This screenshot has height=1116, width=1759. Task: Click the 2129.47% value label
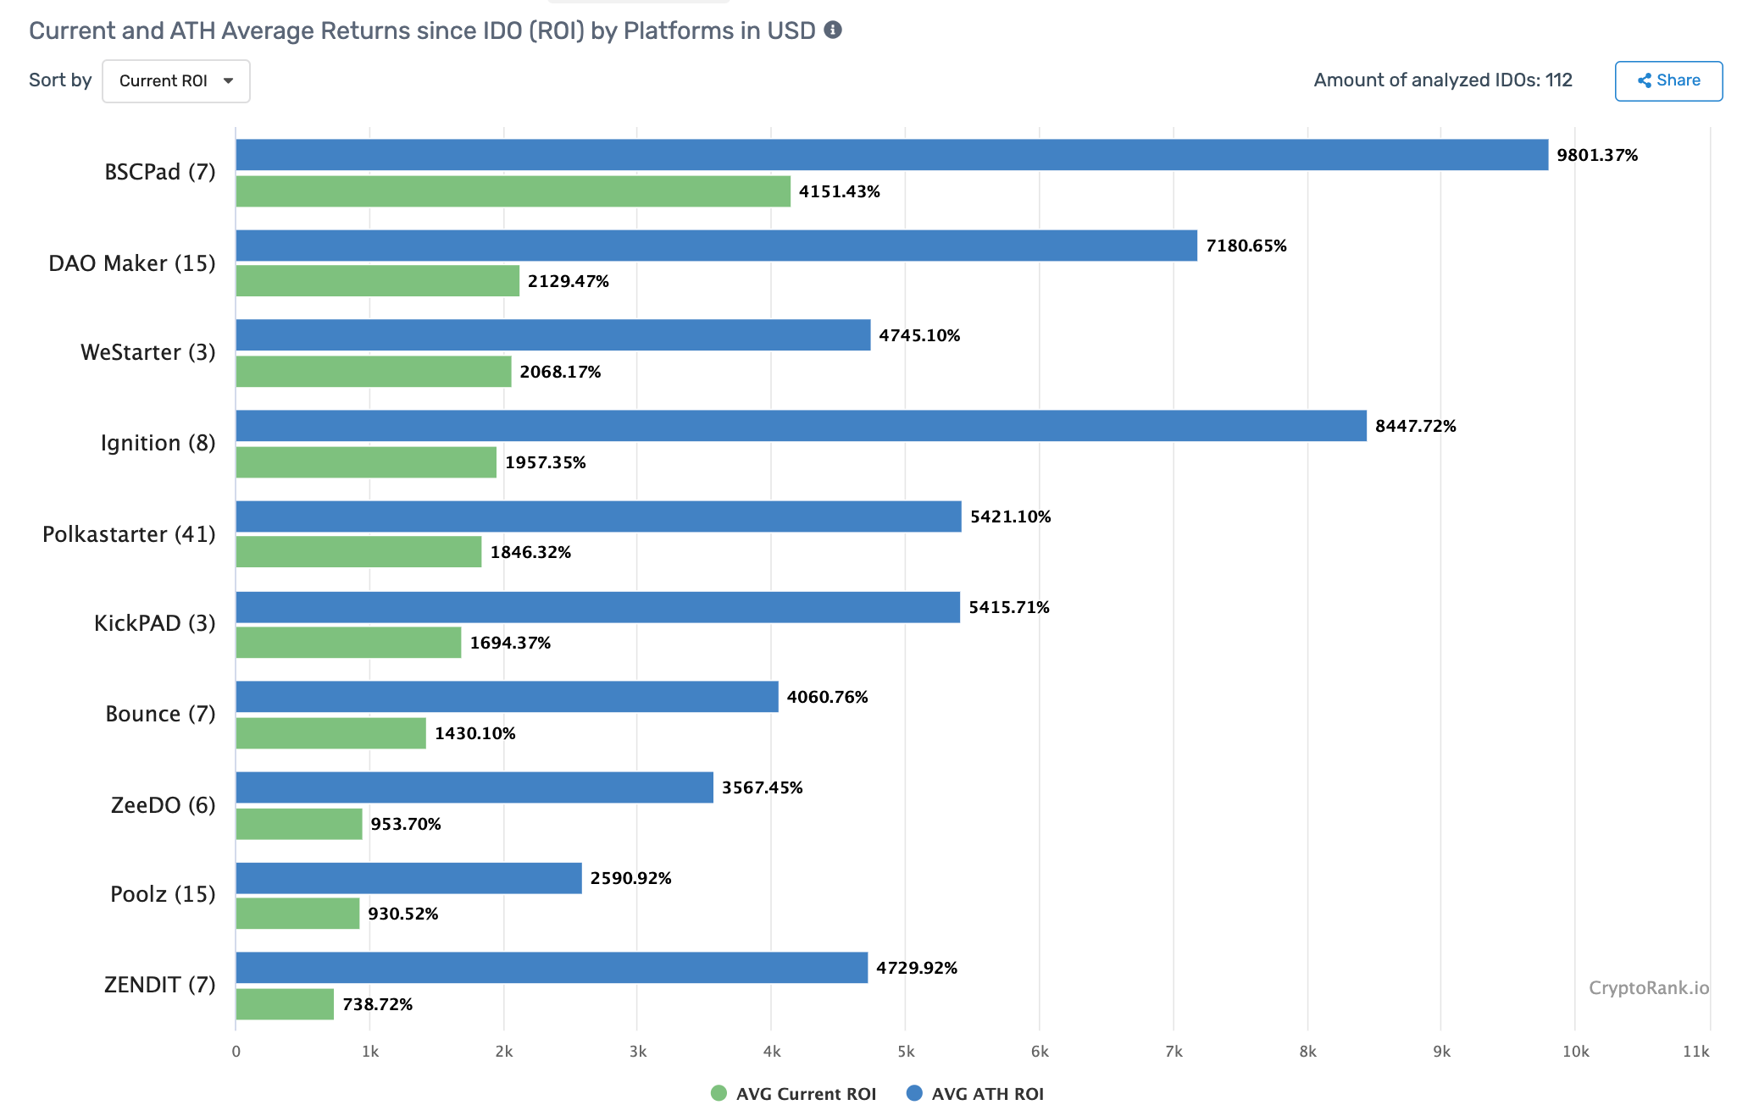[569, 281]
